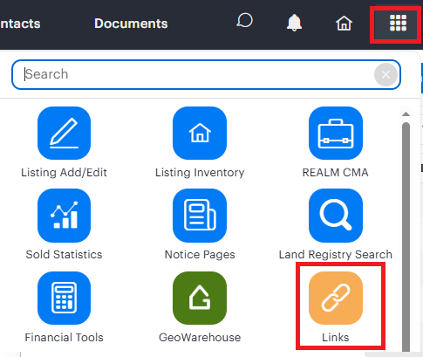This screenshot has width=423, height=357.
Task: Open the Listing Add/Edit pencil icon
Action: [64, 133]
